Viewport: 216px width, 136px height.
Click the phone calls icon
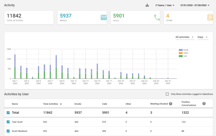157,17
